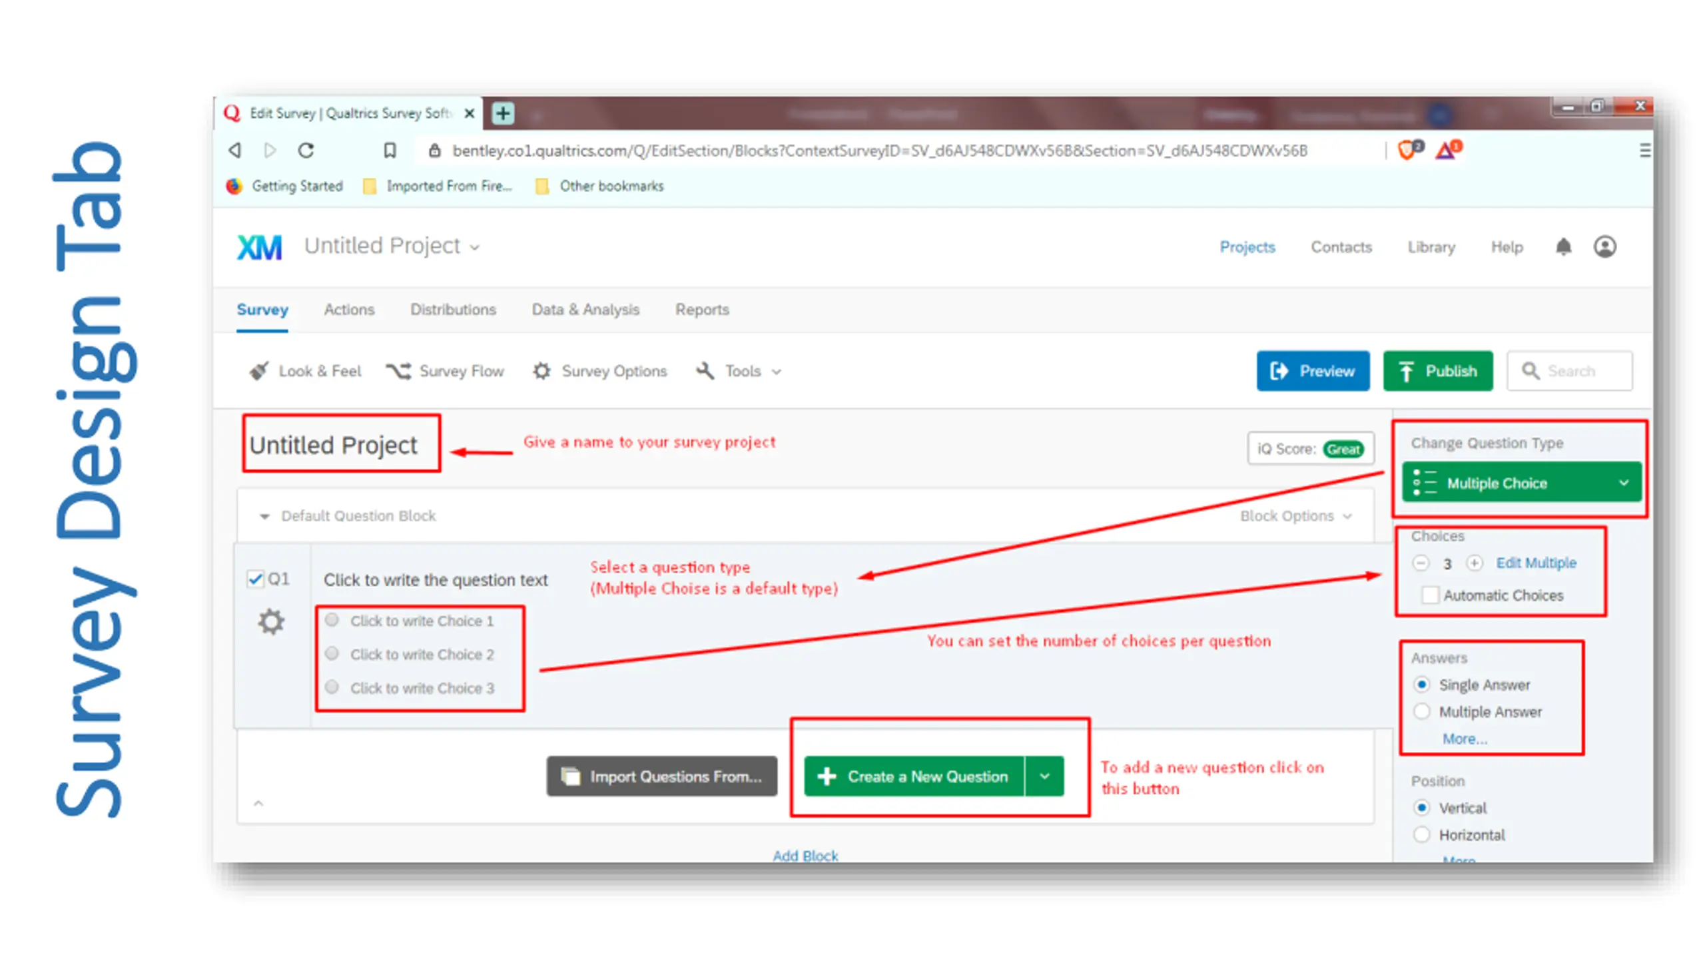
Task: Switch to the Data & Analysis tab
Action: tap(585, 310)
